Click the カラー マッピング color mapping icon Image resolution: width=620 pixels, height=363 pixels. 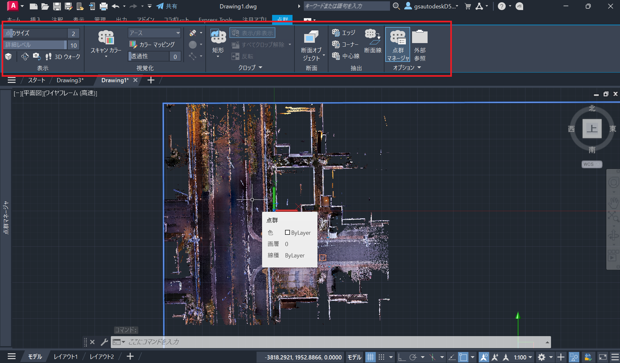coord(133,44)
